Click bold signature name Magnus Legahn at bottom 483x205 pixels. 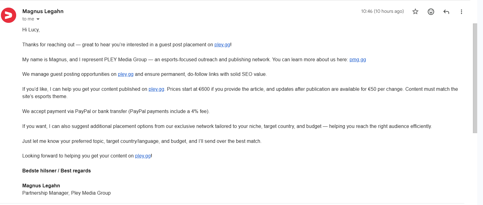41,186
